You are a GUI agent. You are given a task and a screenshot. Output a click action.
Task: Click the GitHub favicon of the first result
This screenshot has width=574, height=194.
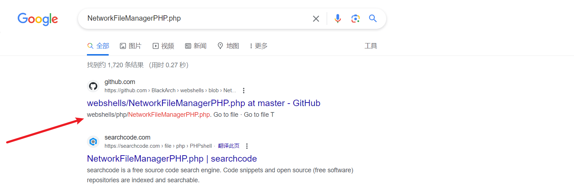click(x=93, y=86)
